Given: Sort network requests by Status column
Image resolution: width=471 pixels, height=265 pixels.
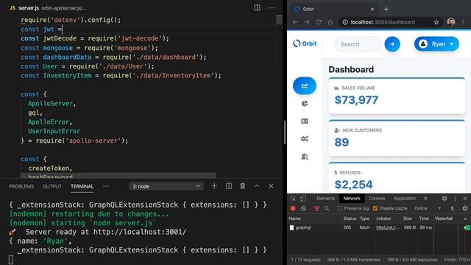Looking at the screenshot, I should [x=350, y=219].
